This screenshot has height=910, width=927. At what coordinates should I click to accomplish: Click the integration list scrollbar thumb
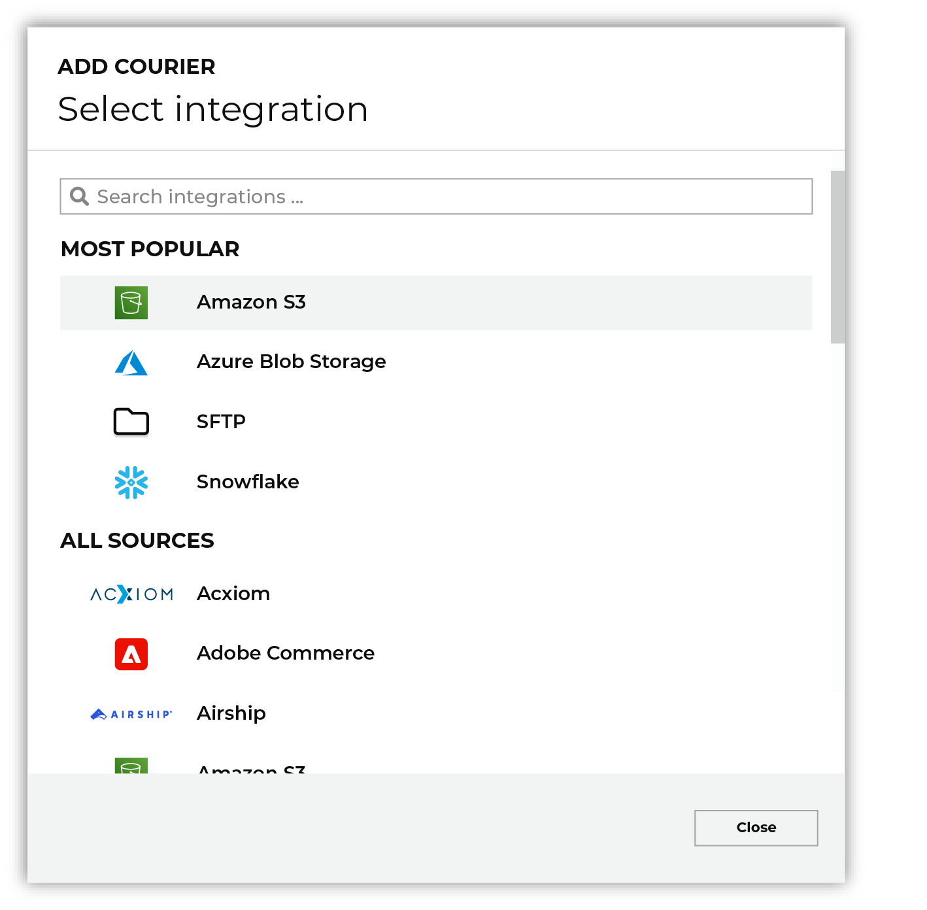[x=837, y=257]
